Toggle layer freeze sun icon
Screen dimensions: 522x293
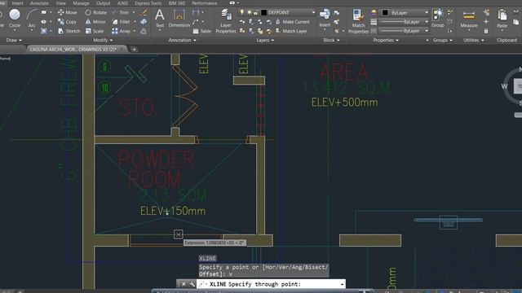pos(249,12)
